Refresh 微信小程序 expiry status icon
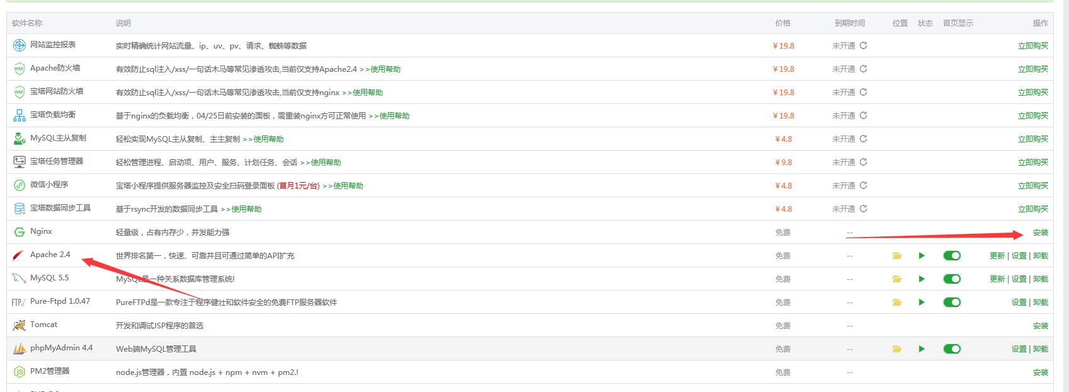 click(864, 185)
